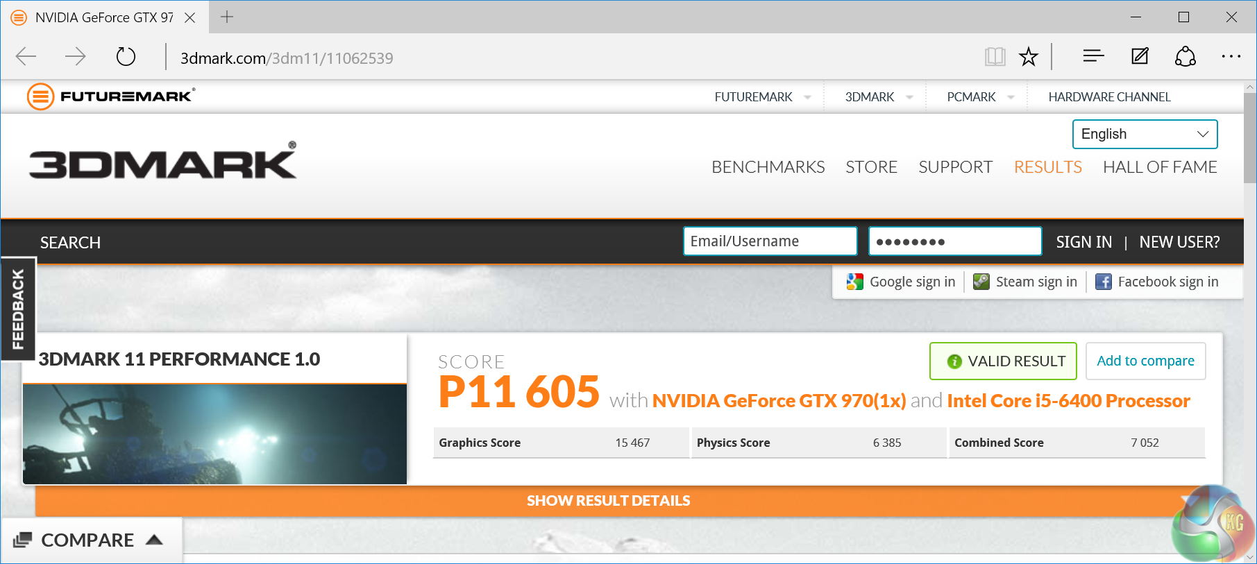Open the Hardware Channel link

point(1109,97)
